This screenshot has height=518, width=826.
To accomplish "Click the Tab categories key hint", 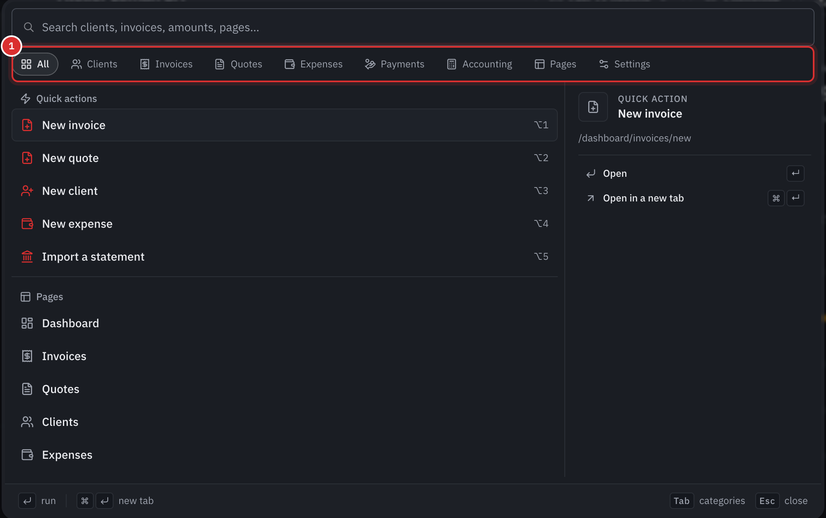I will click(708, 501).
